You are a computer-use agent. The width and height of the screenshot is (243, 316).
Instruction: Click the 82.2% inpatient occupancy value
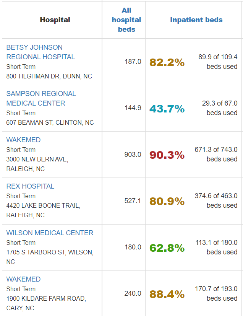coord(167,62)
